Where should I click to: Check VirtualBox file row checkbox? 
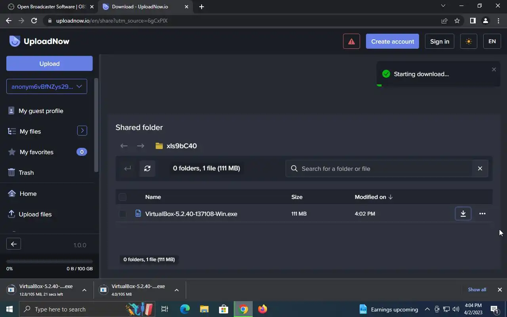pyautogui.click(x=122, y=214)
